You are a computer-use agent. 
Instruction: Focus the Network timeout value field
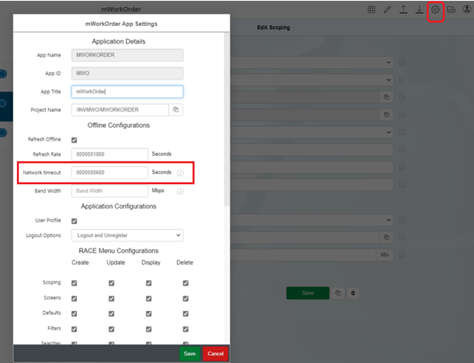pyautogui.click(x=109, y=173)
